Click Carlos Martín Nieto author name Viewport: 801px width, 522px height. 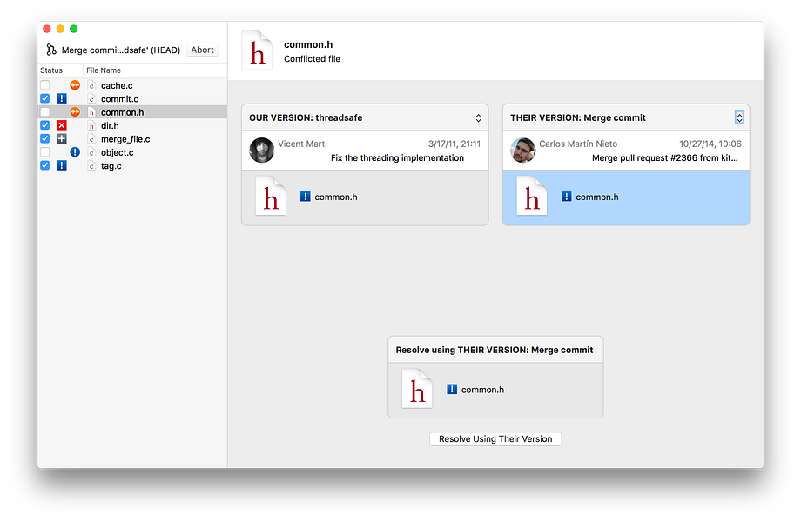click(578, 144)
